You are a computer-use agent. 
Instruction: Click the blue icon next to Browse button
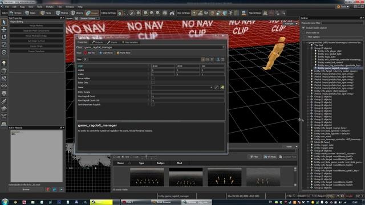55,190
